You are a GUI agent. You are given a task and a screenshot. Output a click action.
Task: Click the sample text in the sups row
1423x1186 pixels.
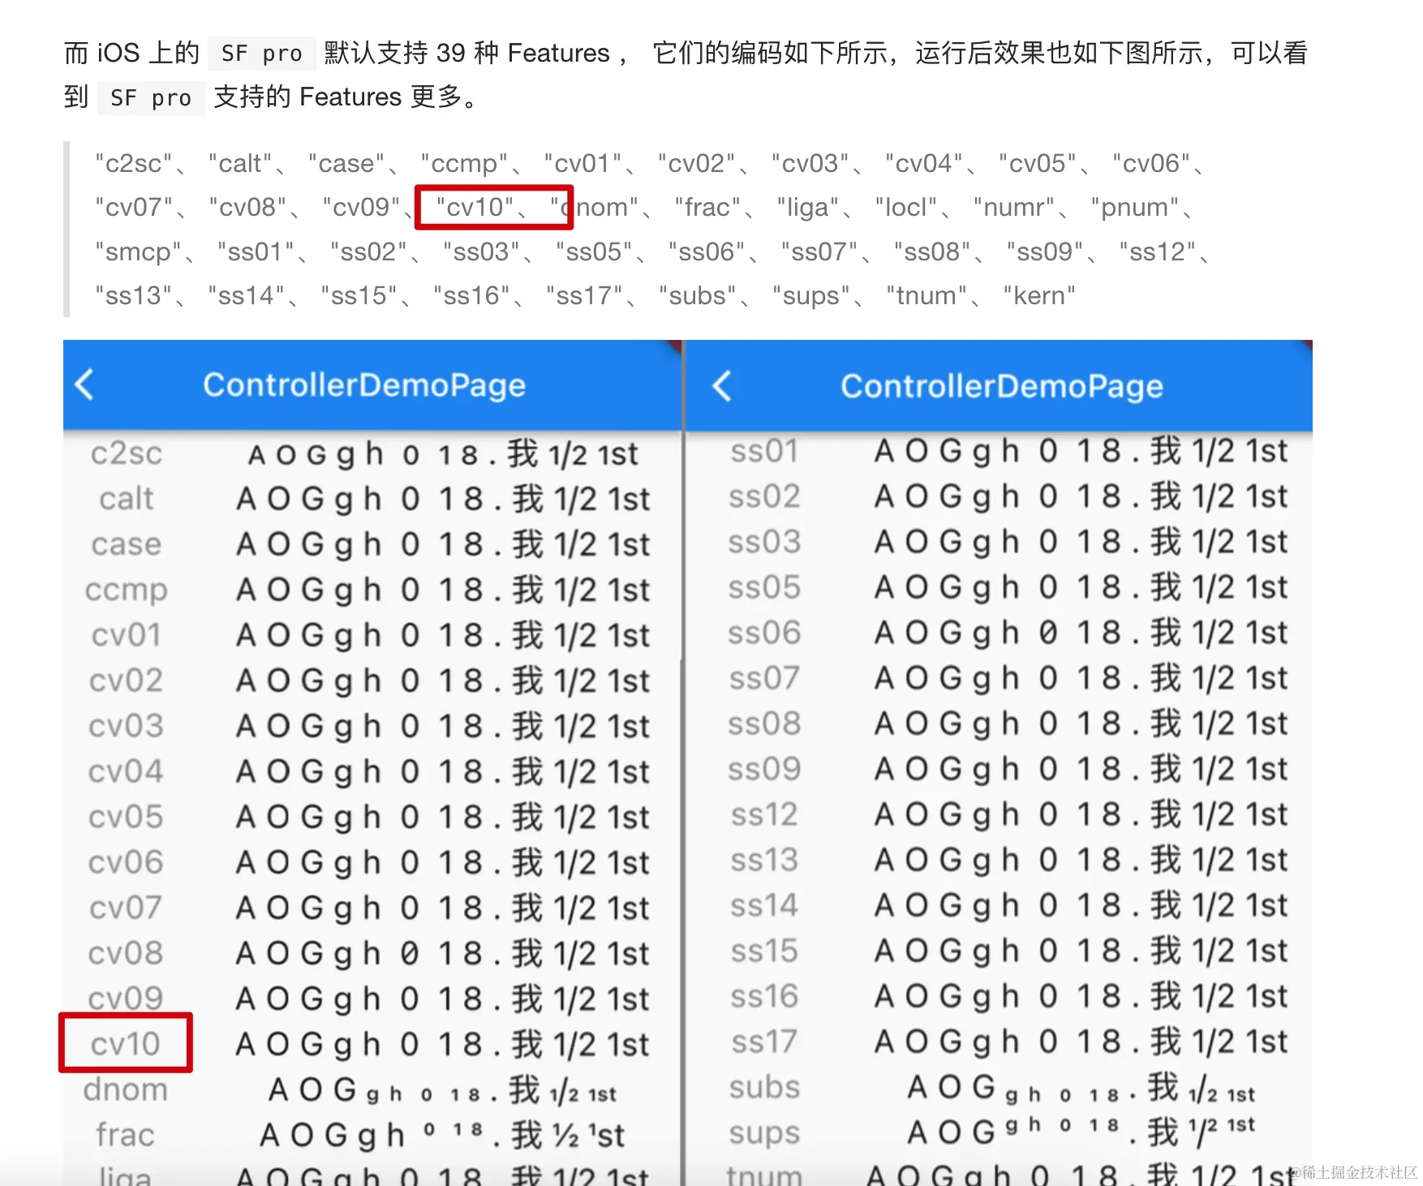[1081, 1131]
